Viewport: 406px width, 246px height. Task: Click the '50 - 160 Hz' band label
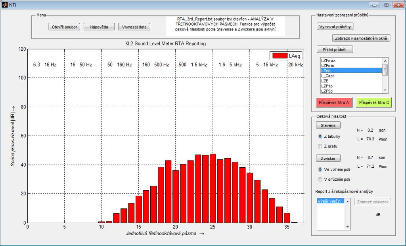click(120, 64)
